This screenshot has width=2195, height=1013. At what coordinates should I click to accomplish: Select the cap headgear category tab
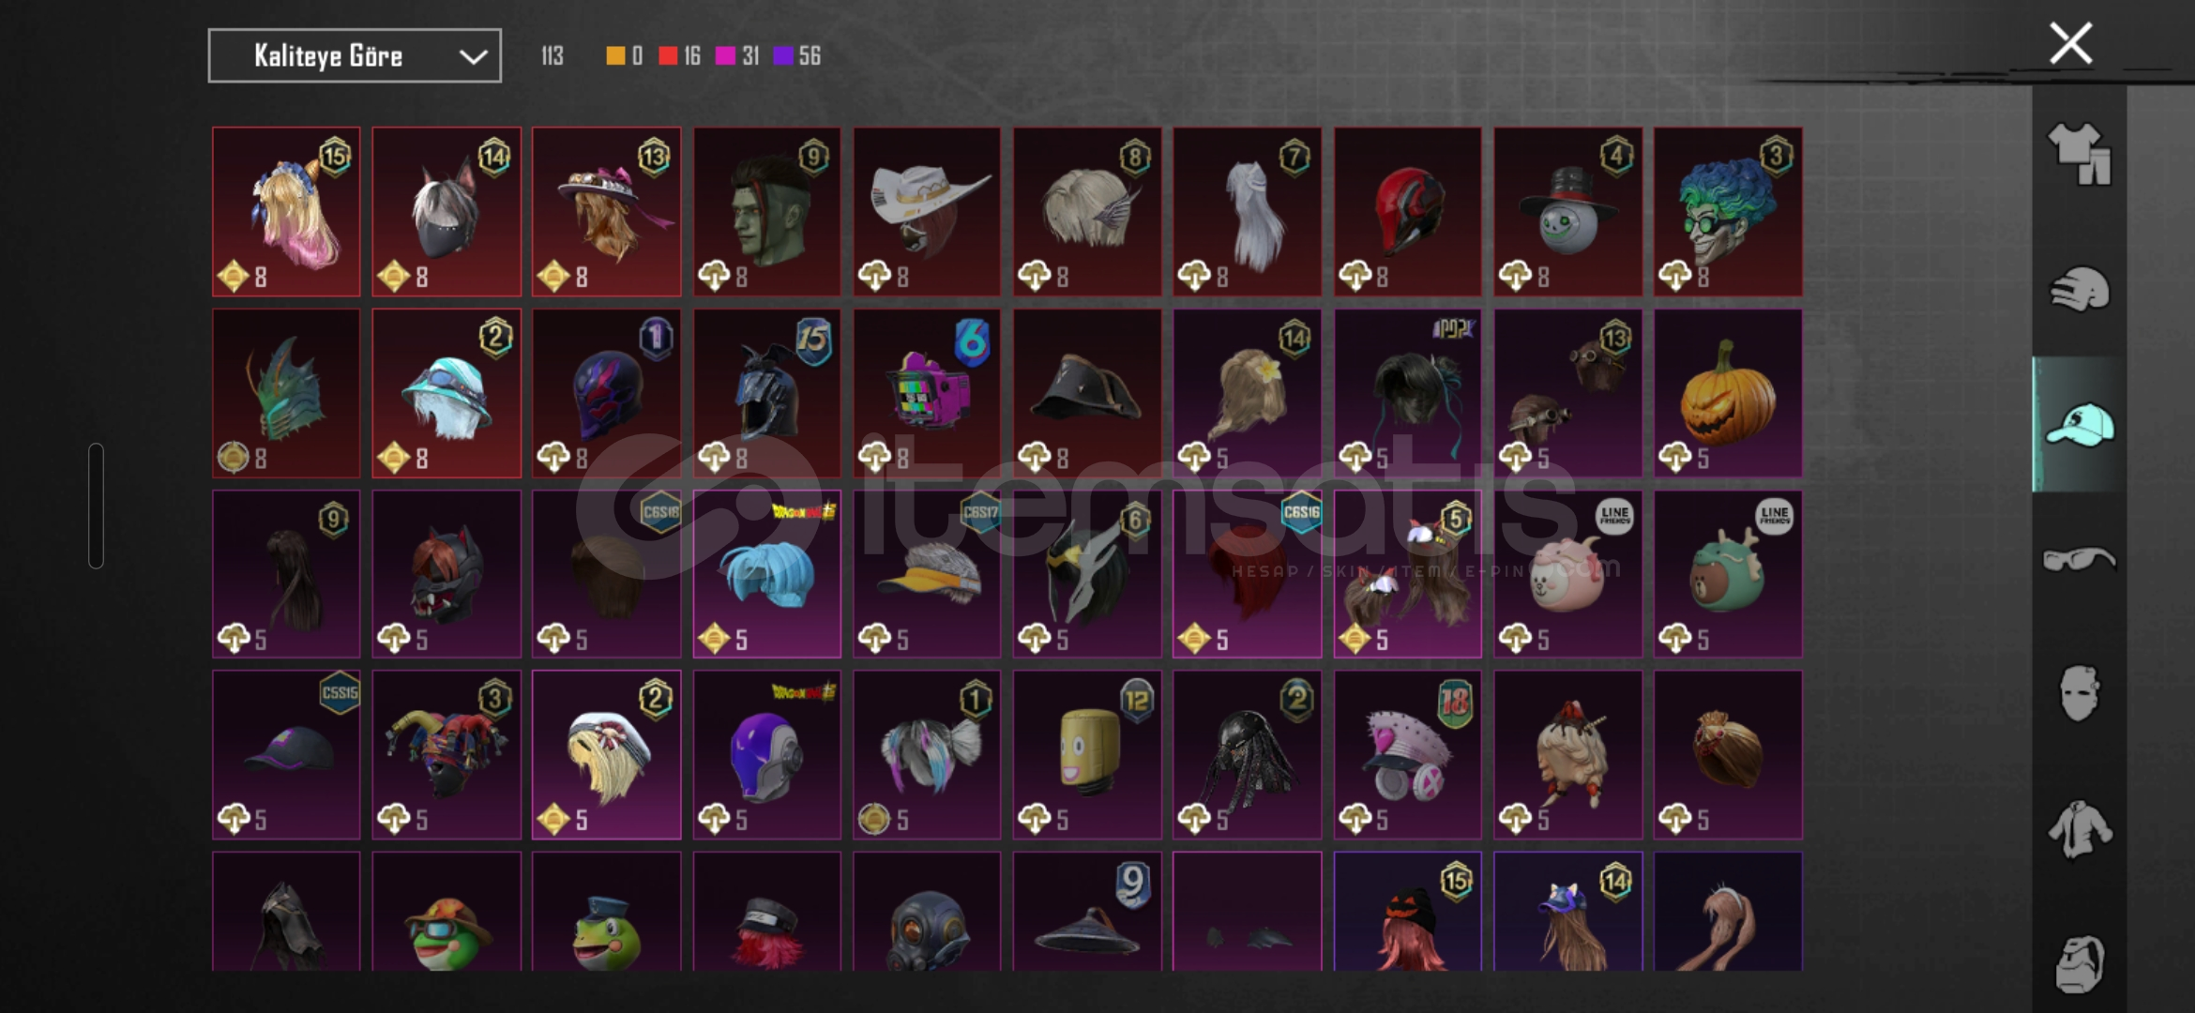pyautogui.click(x=2079, y=424)
